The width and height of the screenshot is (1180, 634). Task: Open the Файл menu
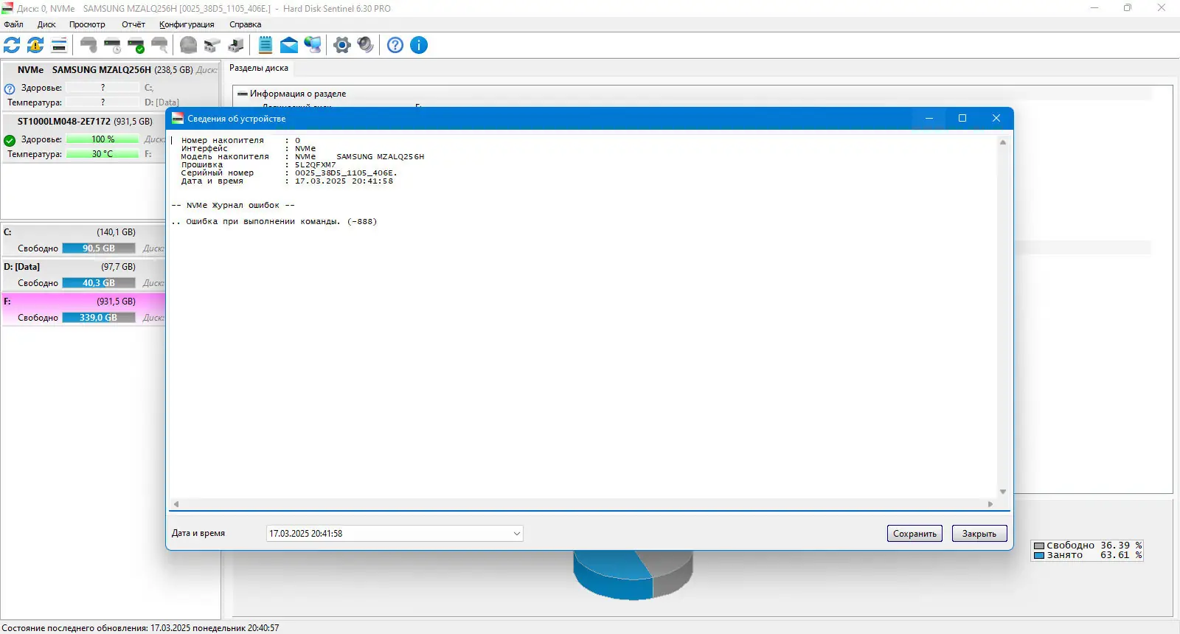click(13, 24)
